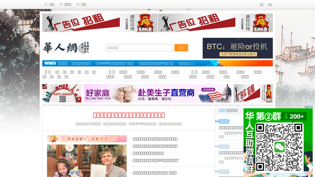Viewport: 315px width, 177px height.
Task: Click the first chat bubble icon in top bar
Action: (61, 5)
